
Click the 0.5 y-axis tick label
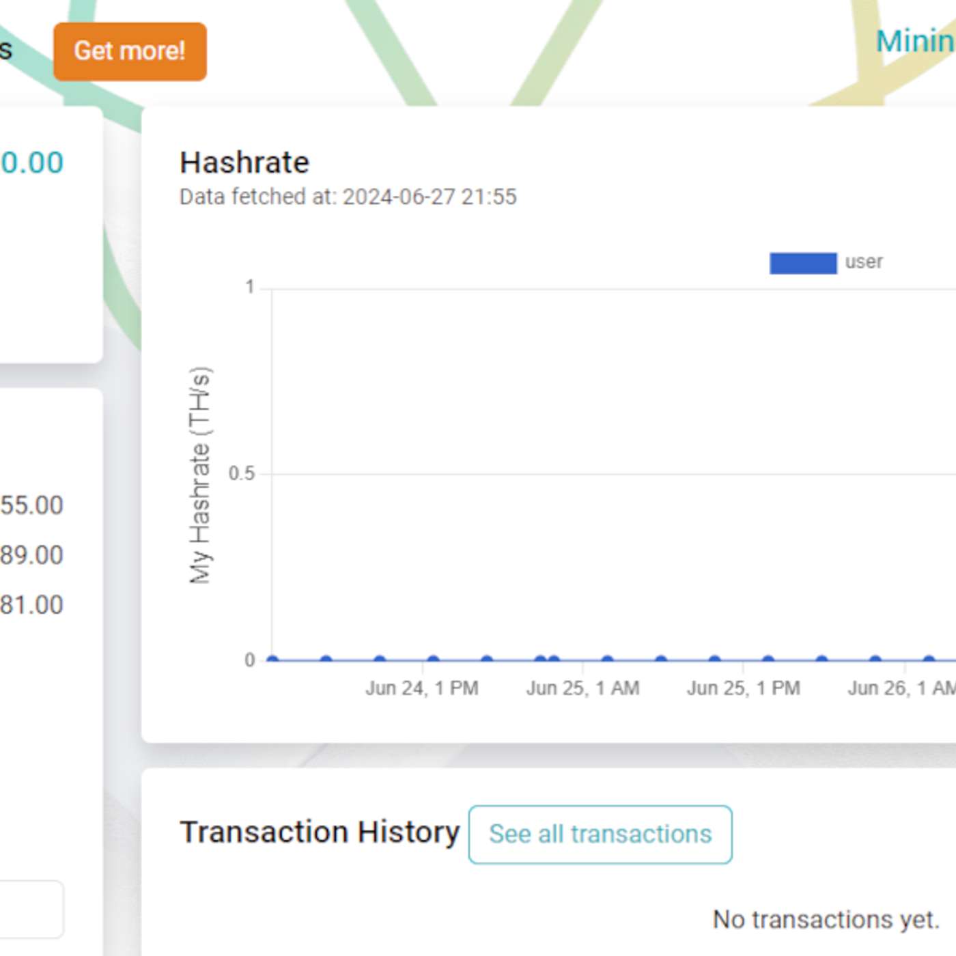(241, 473)
